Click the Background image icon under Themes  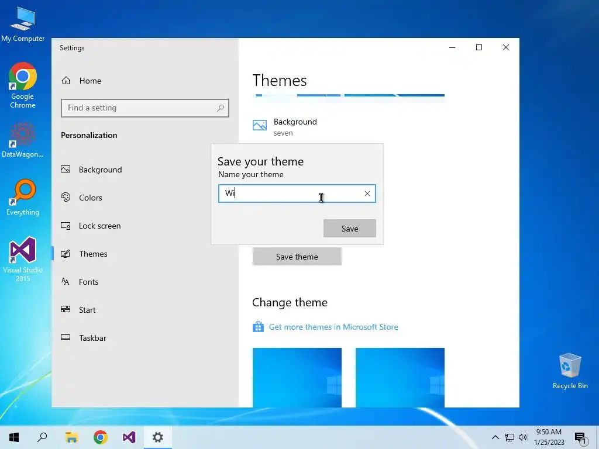tap(260, 125)
